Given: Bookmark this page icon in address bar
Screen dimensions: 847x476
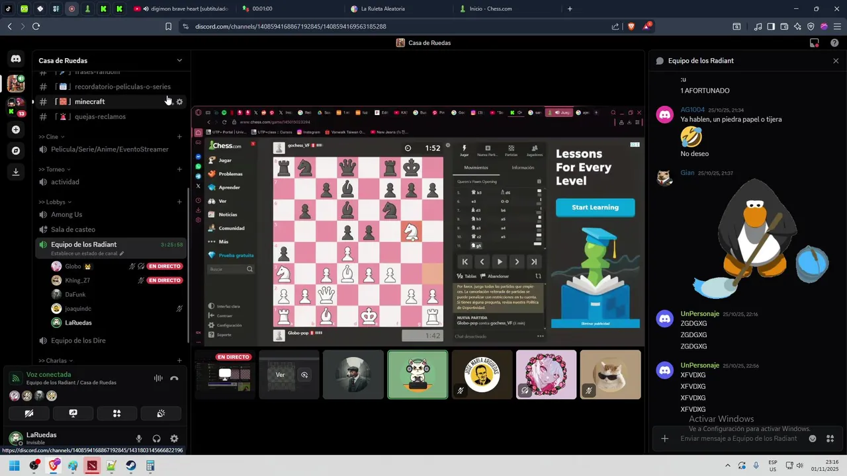Looking at the screenshot, I should (x=169, y=26).
